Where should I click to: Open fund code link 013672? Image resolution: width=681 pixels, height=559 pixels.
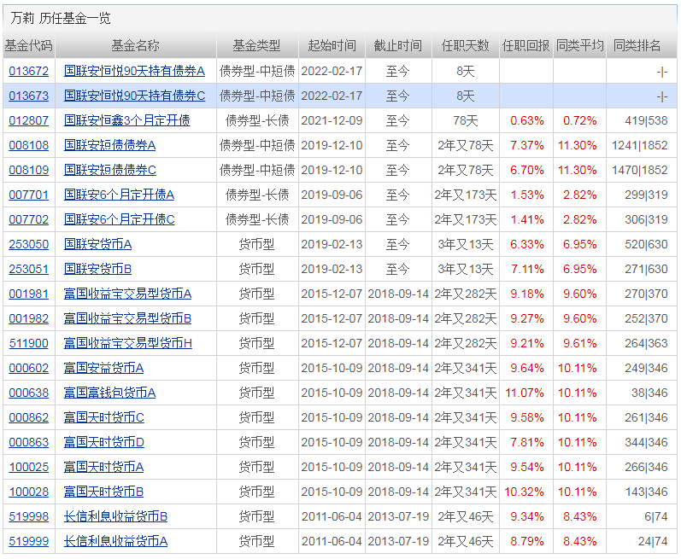[x=28, y=71]
